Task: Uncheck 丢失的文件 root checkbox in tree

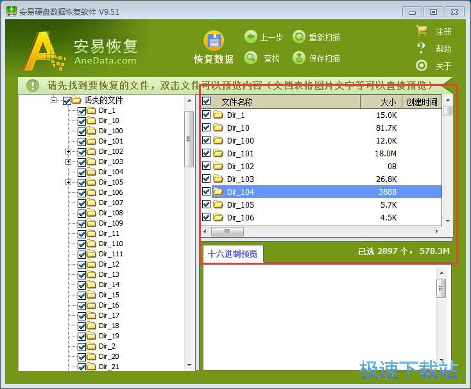Action: (x=67, y=101)
